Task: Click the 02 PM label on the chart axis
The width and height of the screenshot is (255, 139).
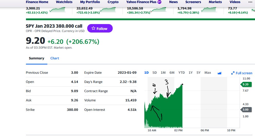Action: tap(178, 130)
